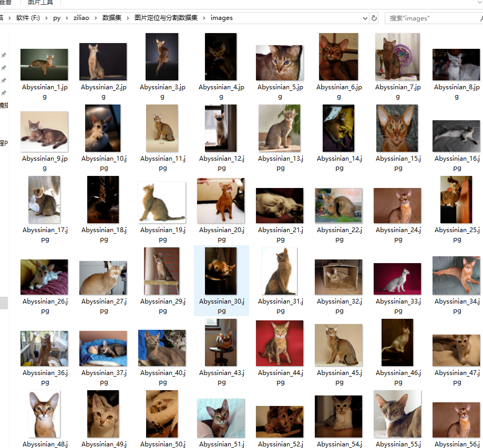The width and height of the screenshot is (483, 448).
Task: Select Abyssinian_29.jpg thumbnail
Action: 162,271
